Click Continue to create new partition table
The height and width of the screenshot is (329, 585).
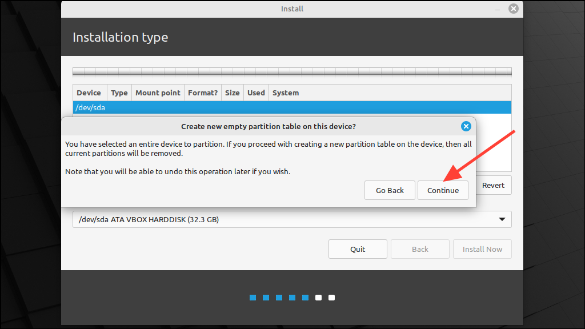[443, 190]
